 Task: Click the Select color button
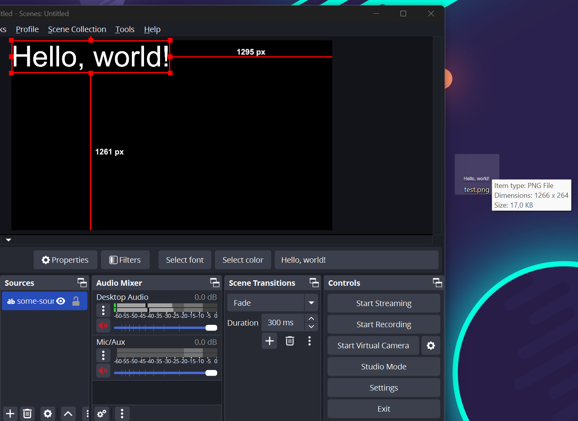[243, 260]
